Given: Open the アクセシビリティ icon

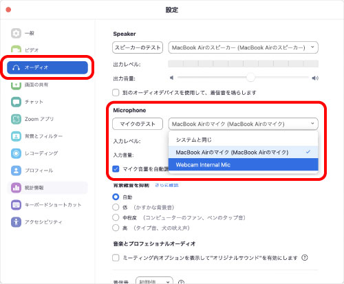Looking at the screenshot, I should tap(16, 222).
